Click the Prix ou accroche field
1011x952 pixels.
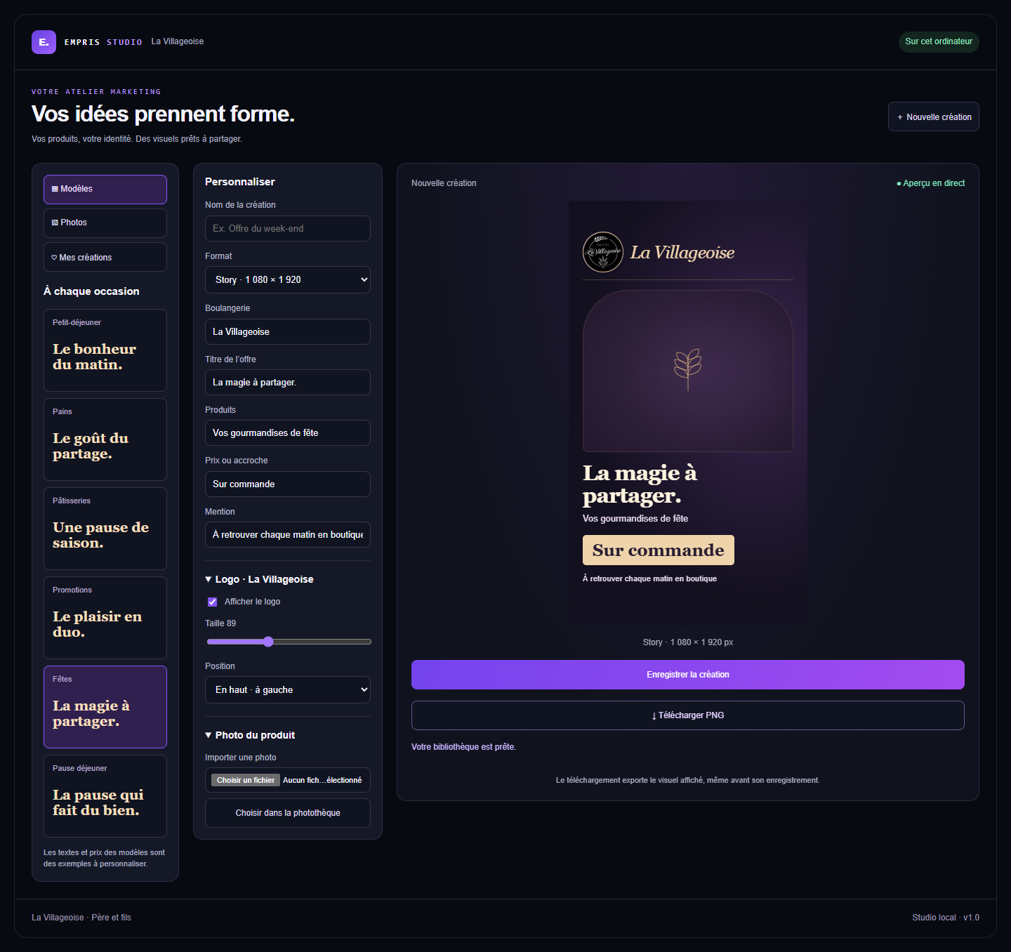[x=288, y=484]
